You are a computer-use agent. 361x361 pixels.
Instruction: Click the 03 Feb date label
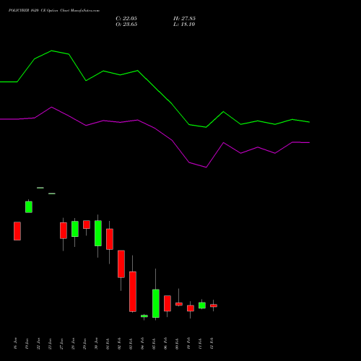(x=131, y=344)
